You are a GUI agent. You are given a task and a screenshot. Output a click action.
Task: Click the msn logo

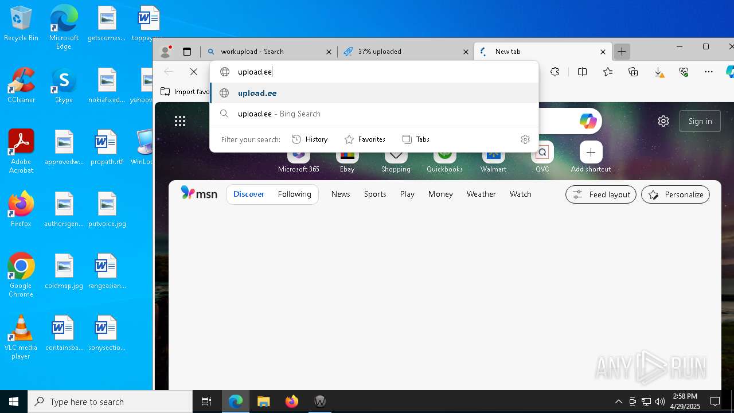pos(199,193)
